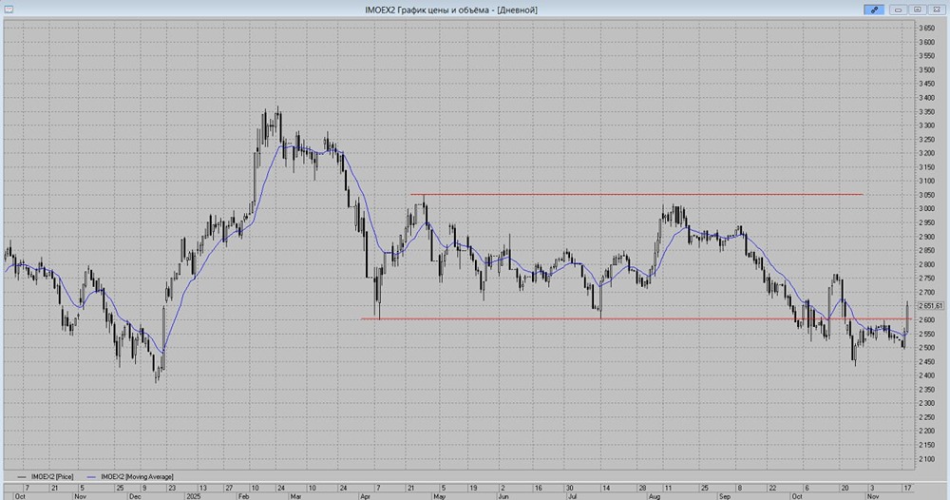
Task: Click the gray price line's legend swatch
Action: tap(22, 475)
